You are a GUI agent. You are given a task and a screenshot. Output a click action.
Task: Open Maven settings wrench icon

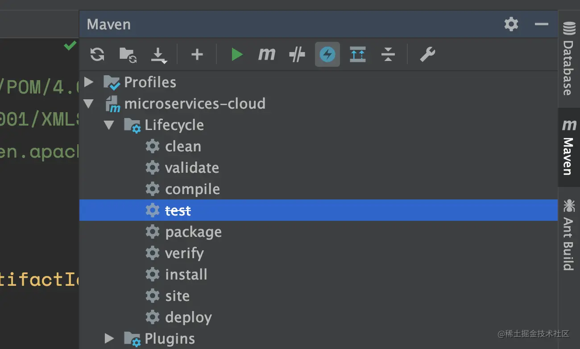click(x=427, y=54)
